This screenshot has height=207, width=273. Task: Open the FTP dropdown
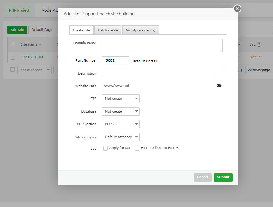coord(121,99)
